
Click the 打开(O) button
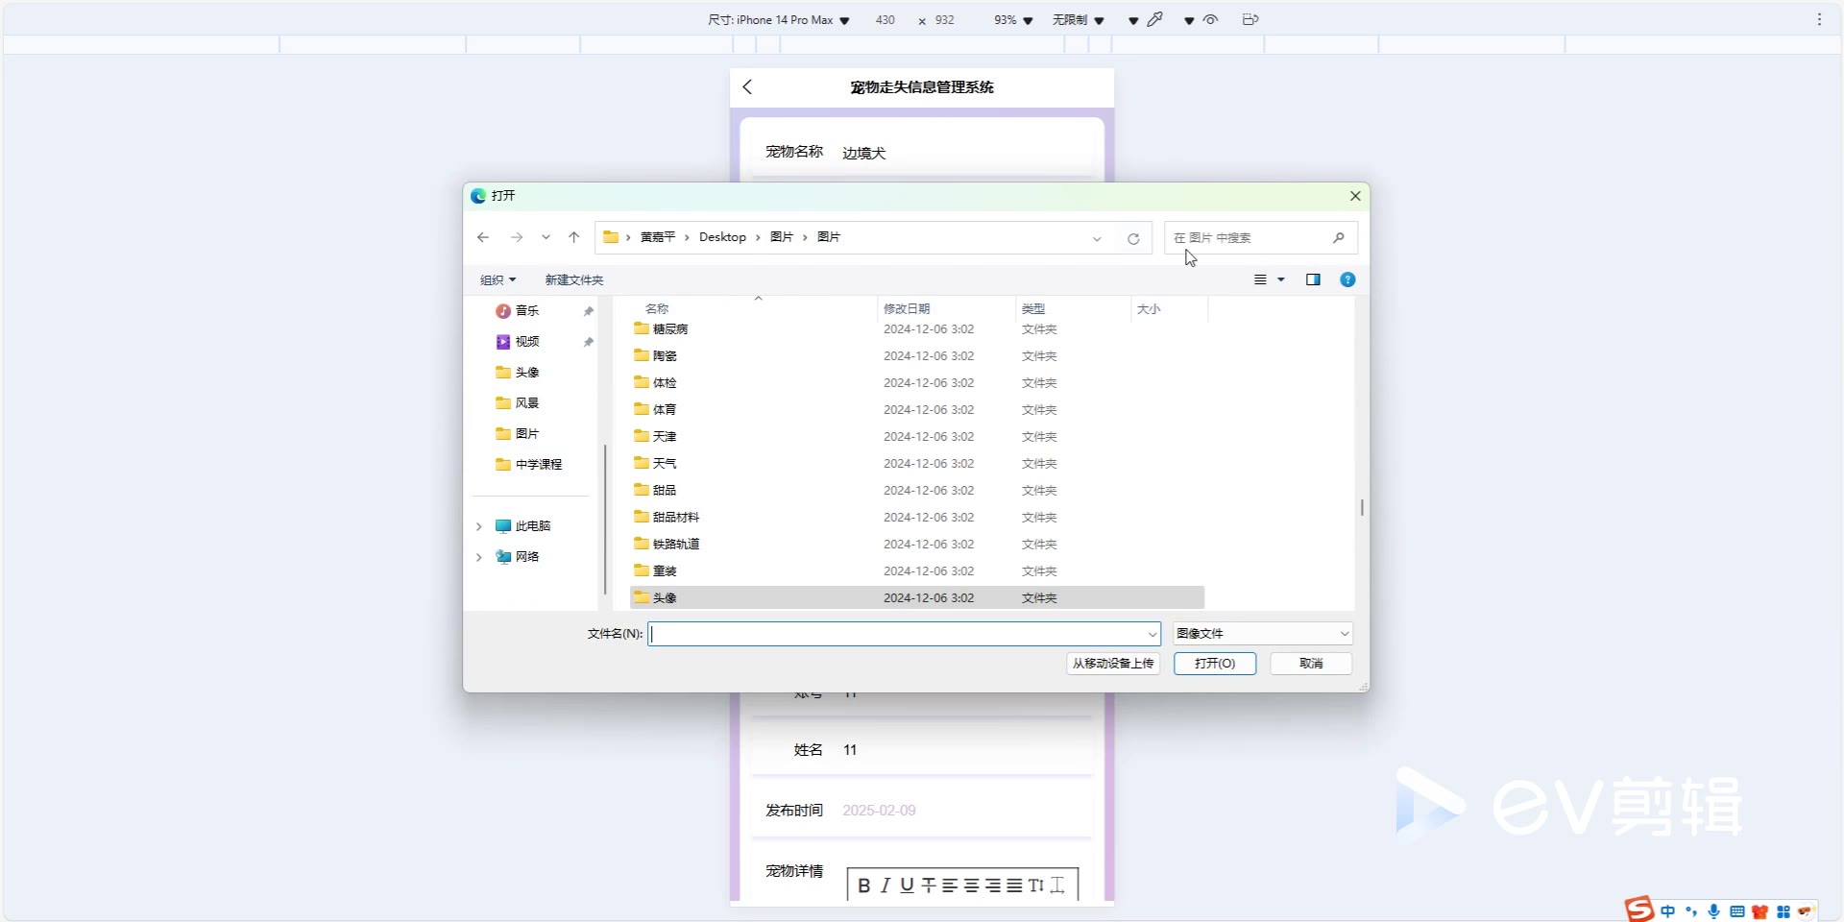tap(1215, 664)
